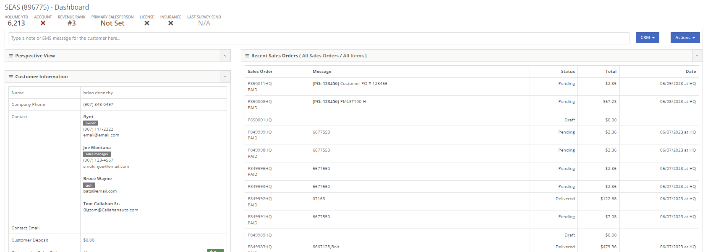Click the Customer PO # 123456 message

[x=364, y=84]
